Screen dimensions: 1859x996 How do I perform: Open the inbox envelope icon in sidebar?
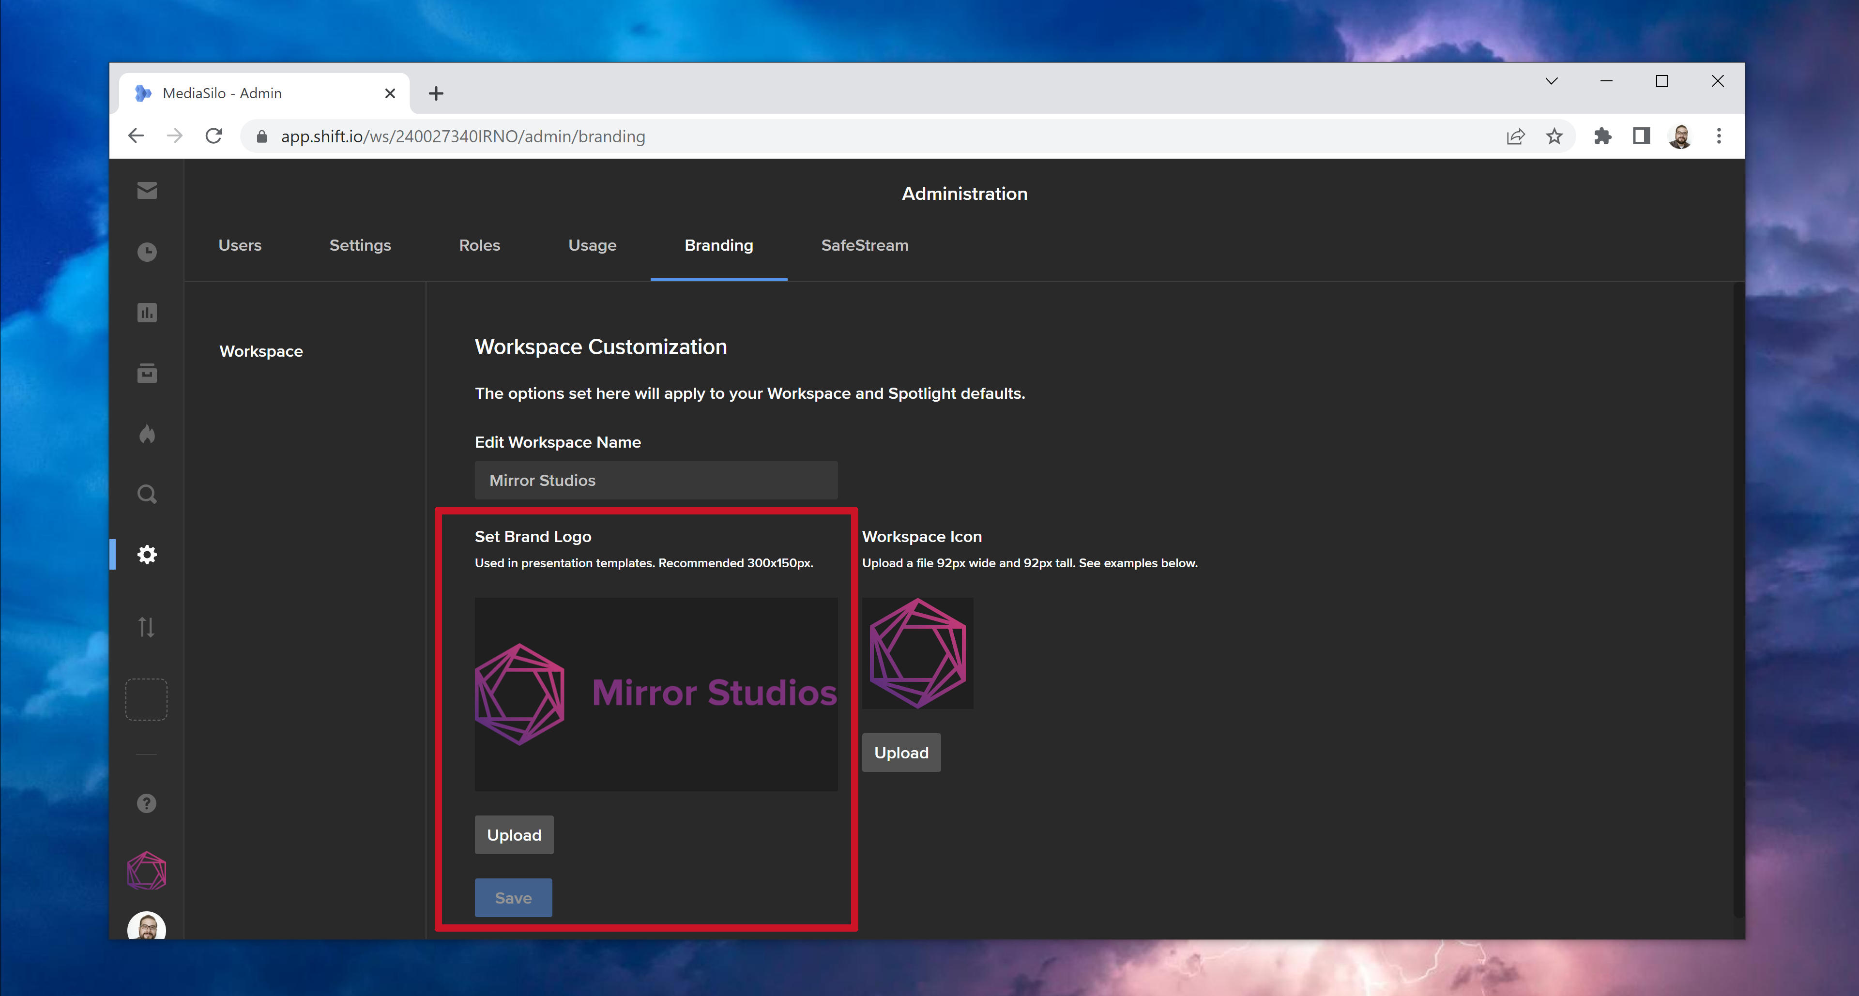(x=147, y=190)
